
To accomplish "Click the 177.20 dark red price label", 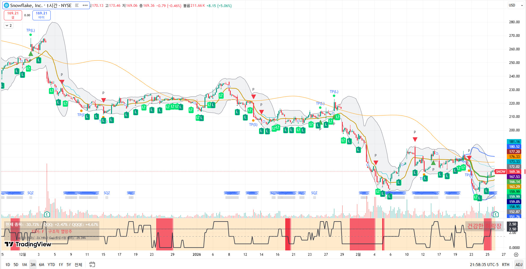I will 514,152.
